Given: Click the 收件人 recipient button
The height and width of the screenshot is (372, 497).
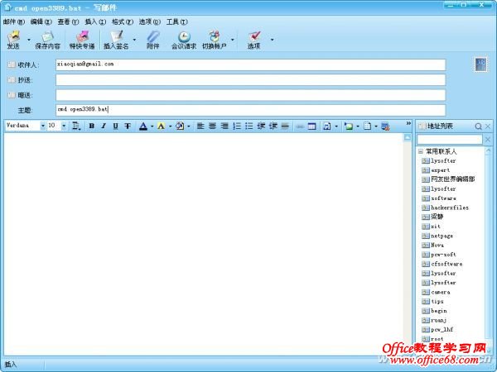Looking at the screenshot, I should [23, 64].
